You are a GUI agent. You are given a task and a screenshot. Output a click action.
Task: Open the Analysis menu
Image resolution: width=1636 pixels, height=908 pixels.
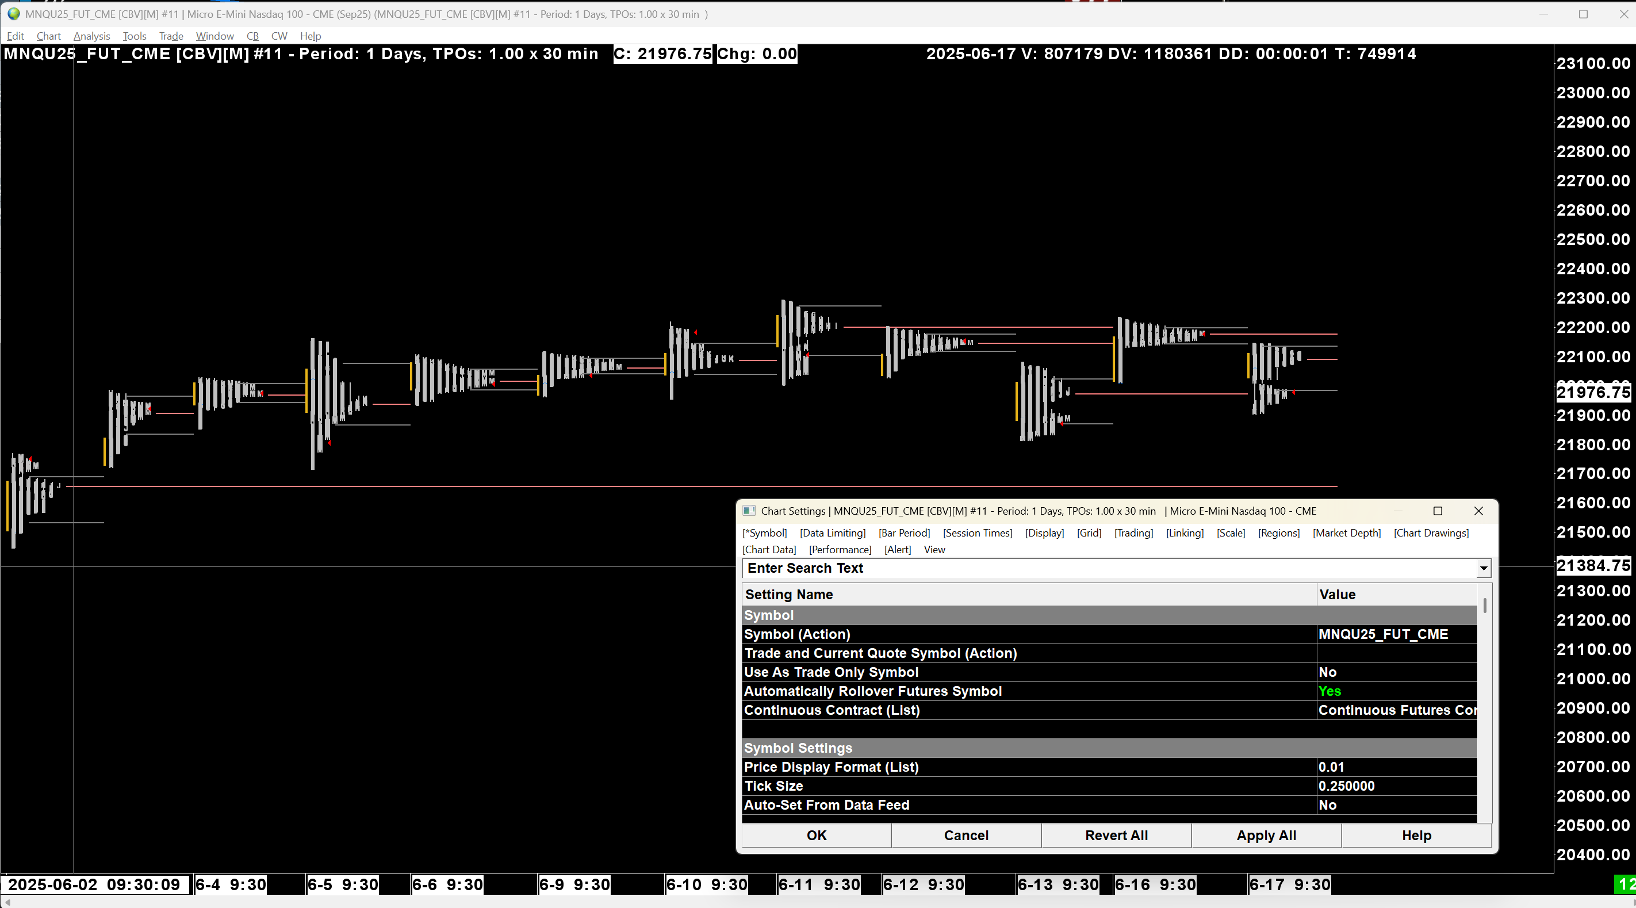pos(91,36)
